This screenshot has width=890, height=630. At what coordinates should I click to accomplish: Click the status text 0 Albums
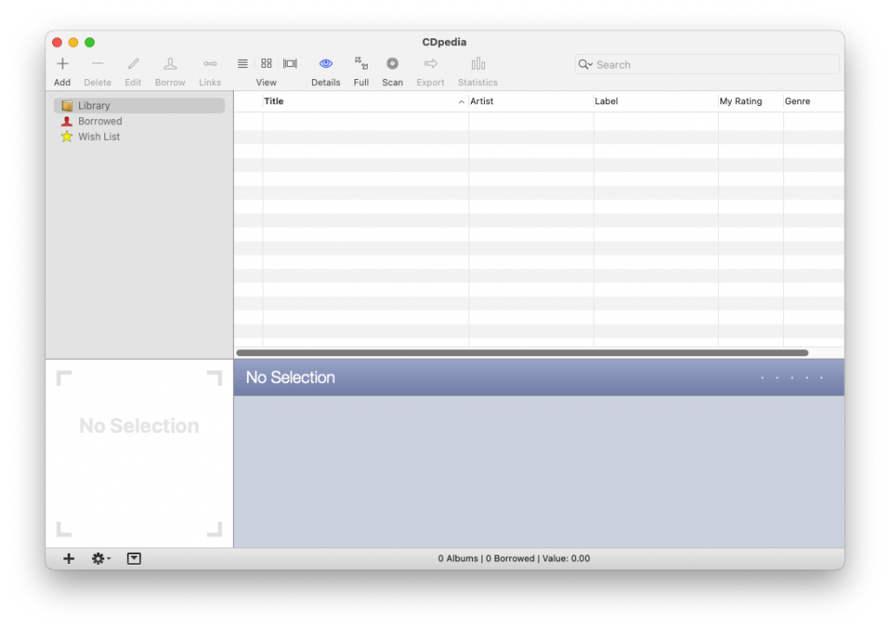click(x=457, y=559)
